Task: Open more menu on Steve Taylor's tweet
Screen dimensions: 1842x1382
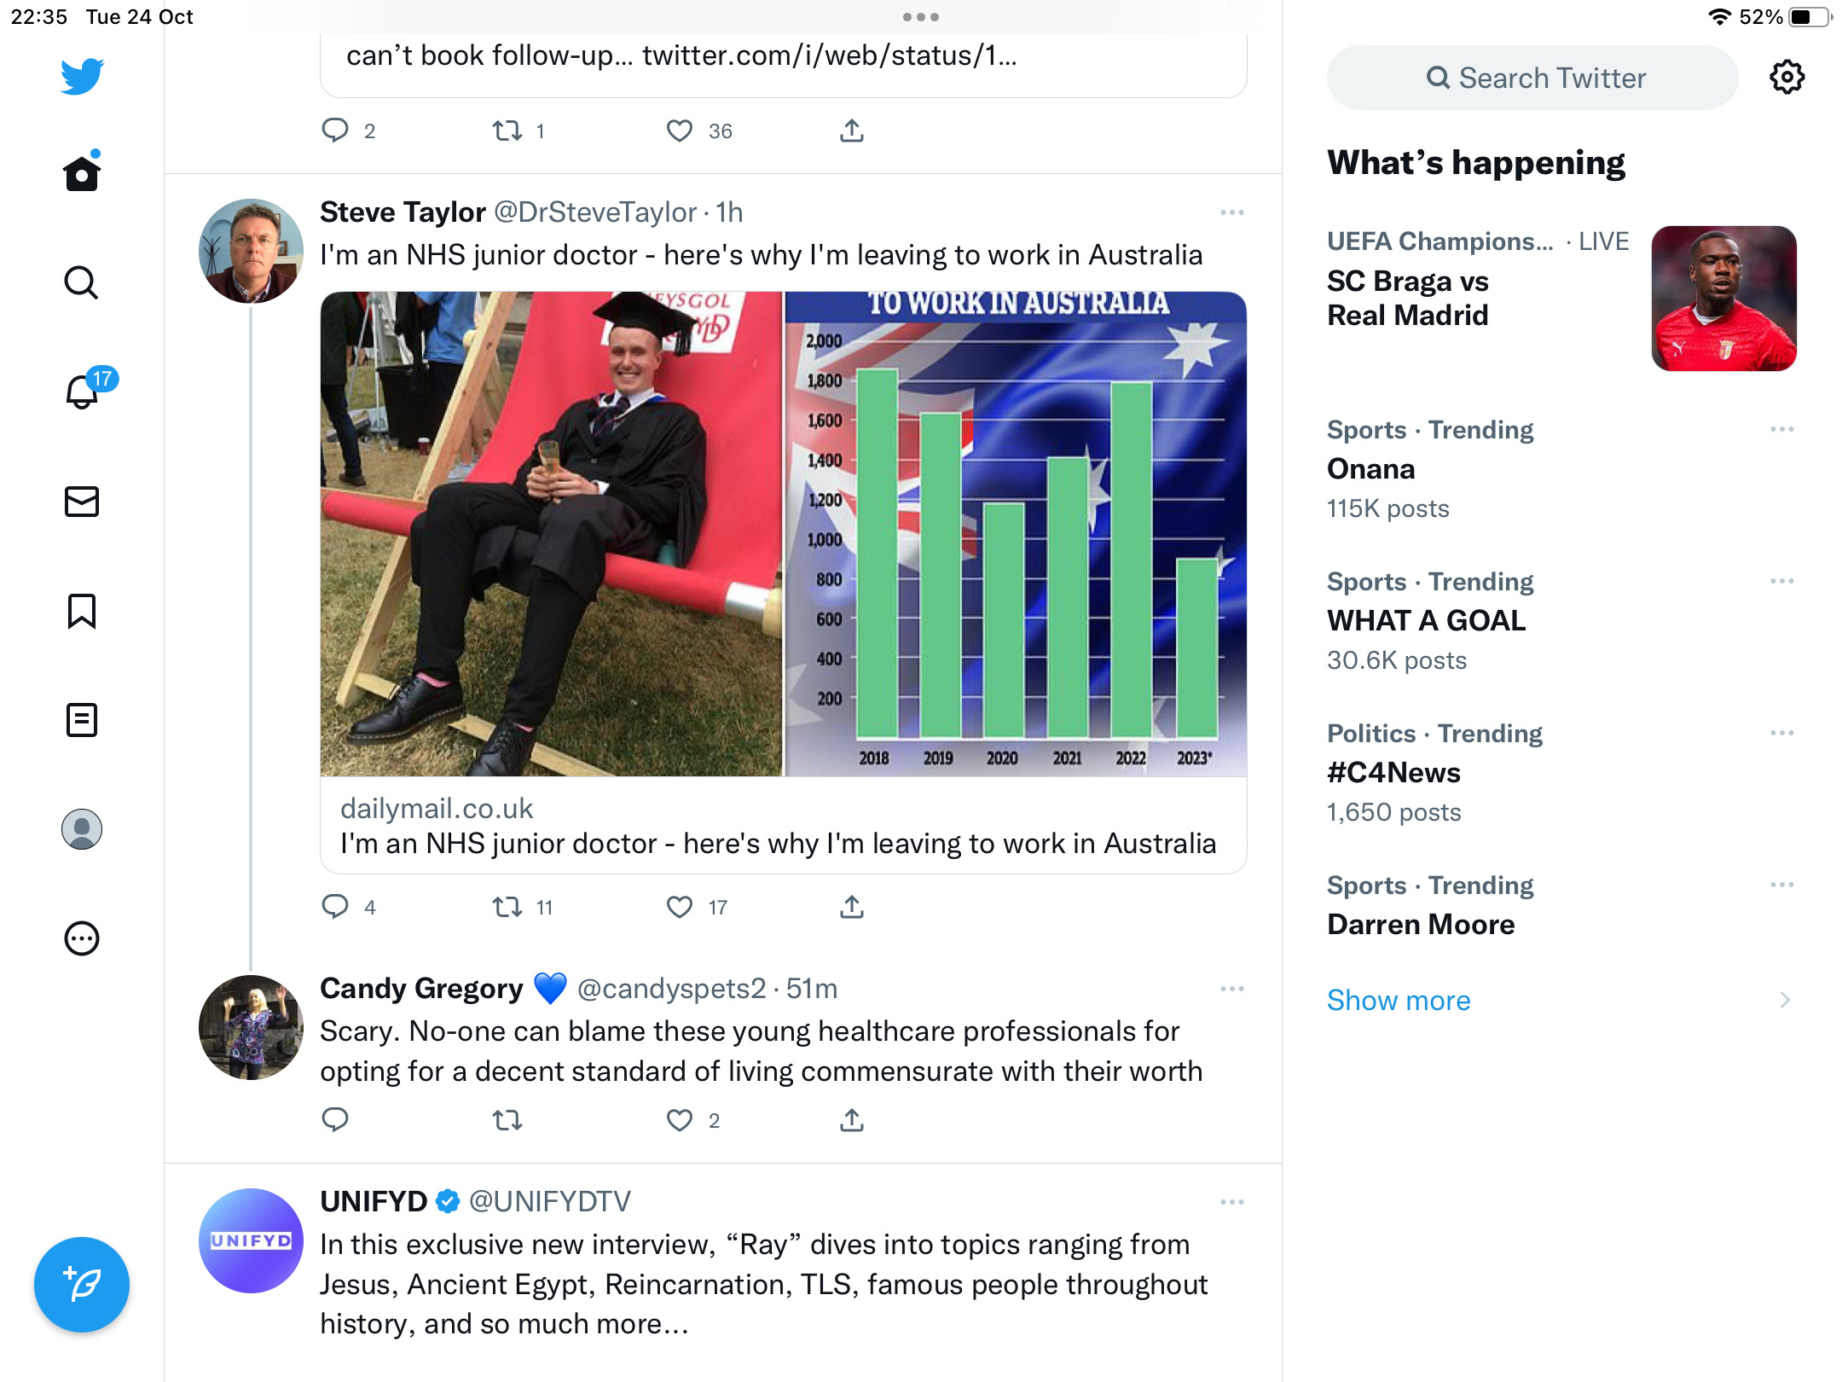Action: (1232, 212)
